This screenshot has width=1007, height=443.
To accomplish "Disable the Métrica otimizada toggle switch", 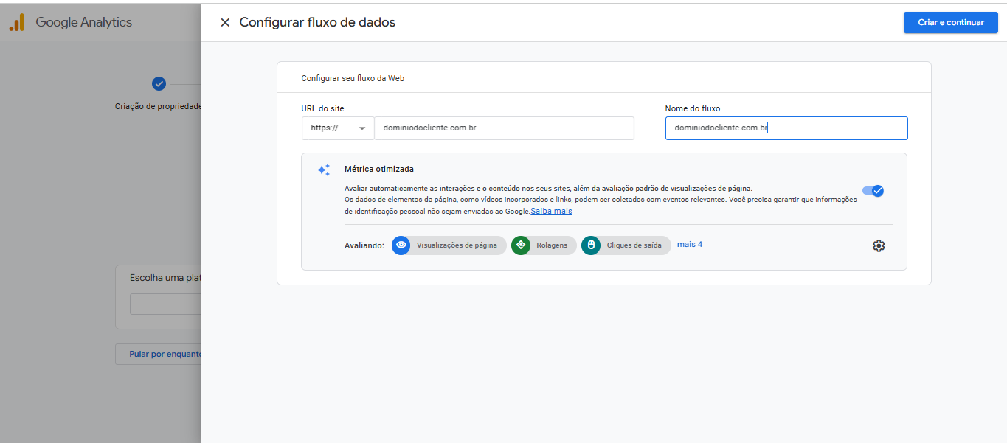I will 873,191.
